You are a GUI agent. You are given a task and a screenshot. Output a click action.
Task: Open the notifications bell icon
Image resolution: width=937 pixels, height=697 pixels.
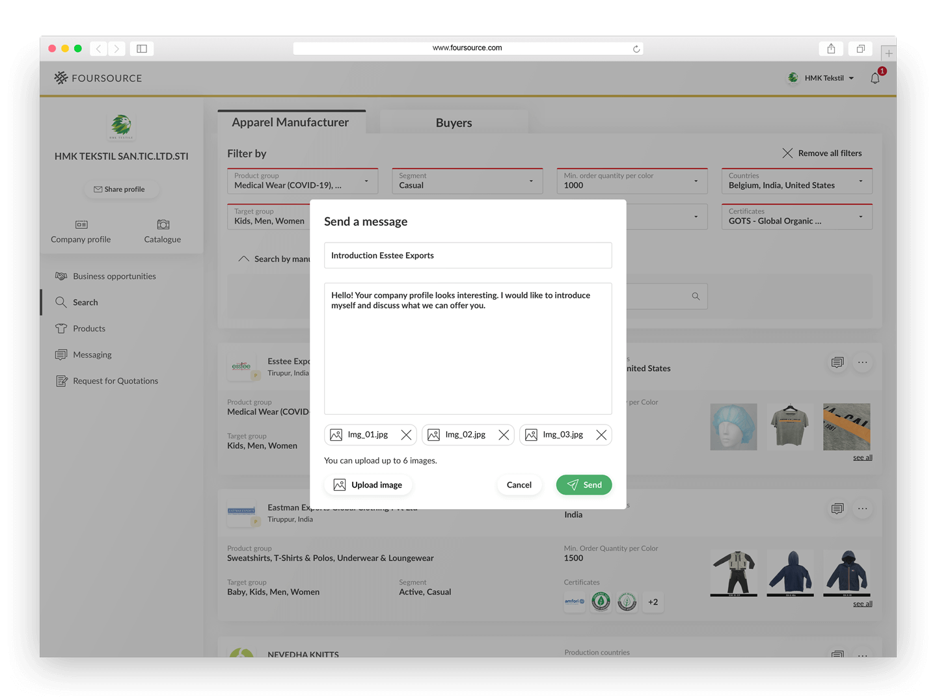click(x=875, y=78)
